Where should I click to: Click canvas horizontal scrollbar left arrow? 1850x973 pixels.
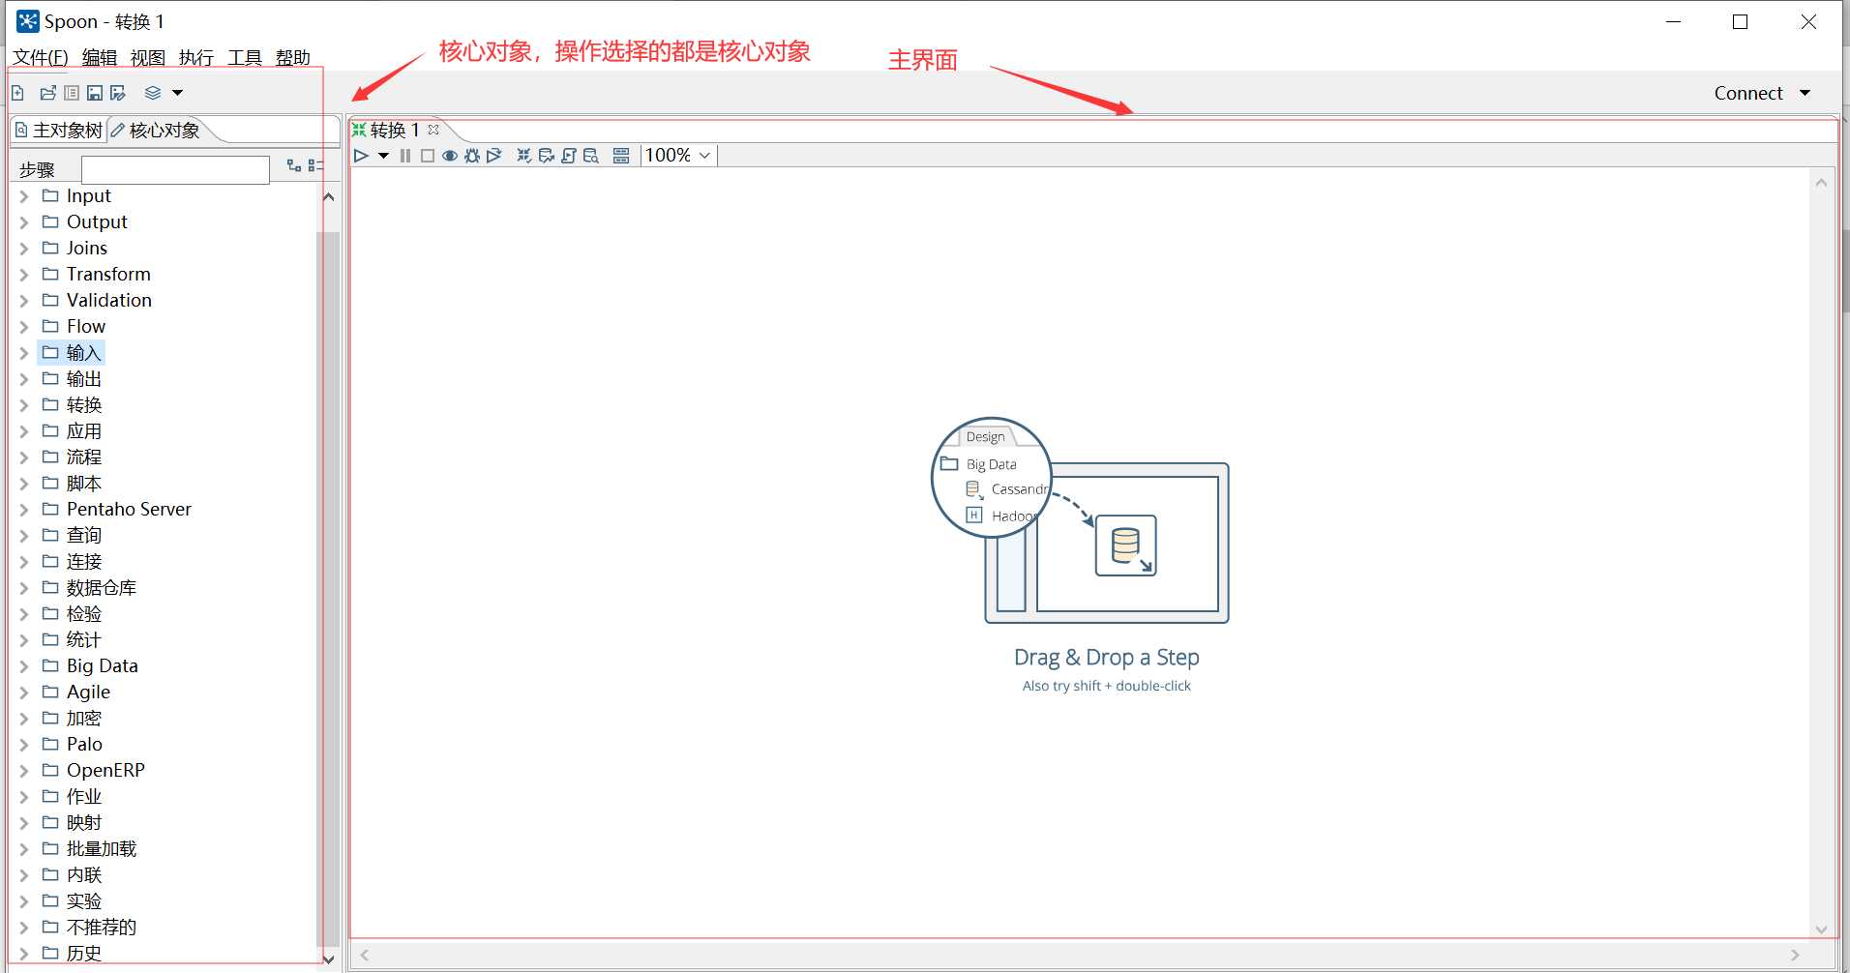click(x=365, y=955)
